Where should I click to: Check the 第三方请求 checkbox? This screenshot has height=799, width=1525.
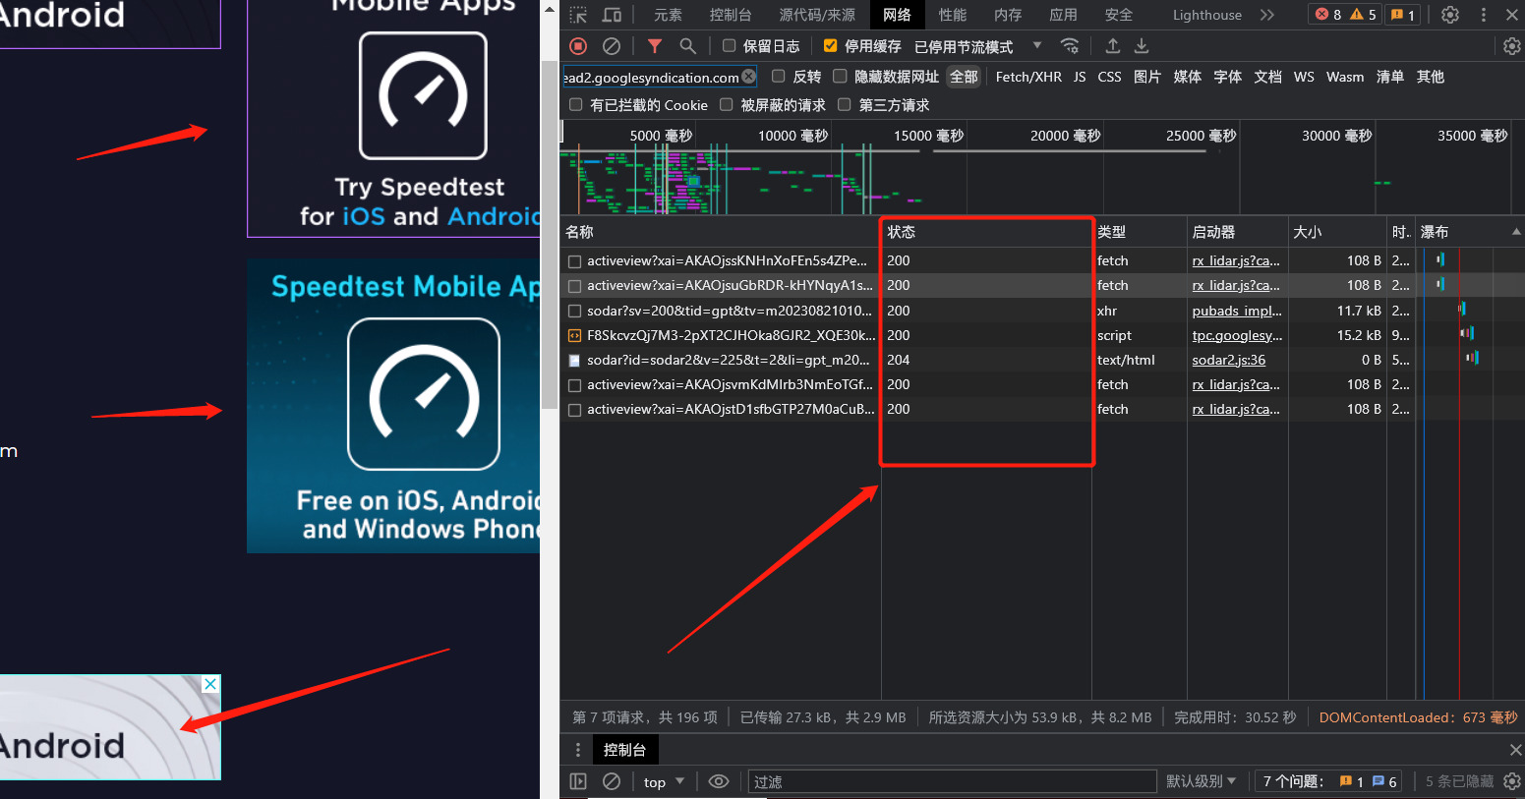click(x=844, y=105)
